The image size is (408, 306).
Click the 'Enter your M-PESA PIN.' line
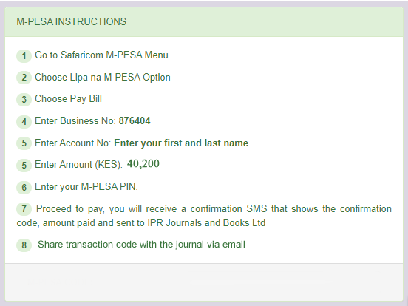(x=86, y=187)
